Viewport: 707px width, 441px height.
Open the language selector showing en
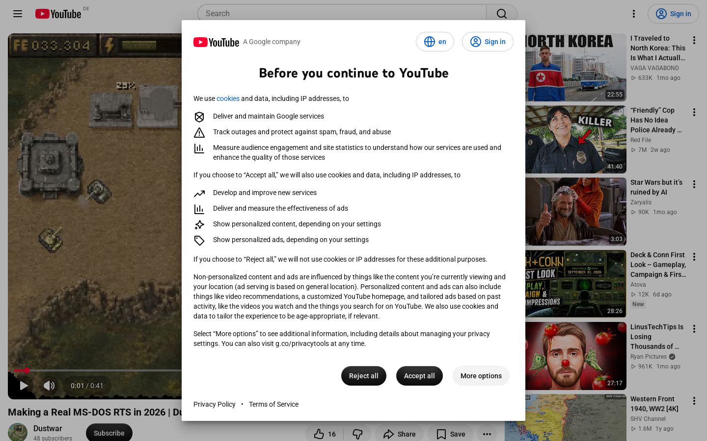tap(435, 42)
